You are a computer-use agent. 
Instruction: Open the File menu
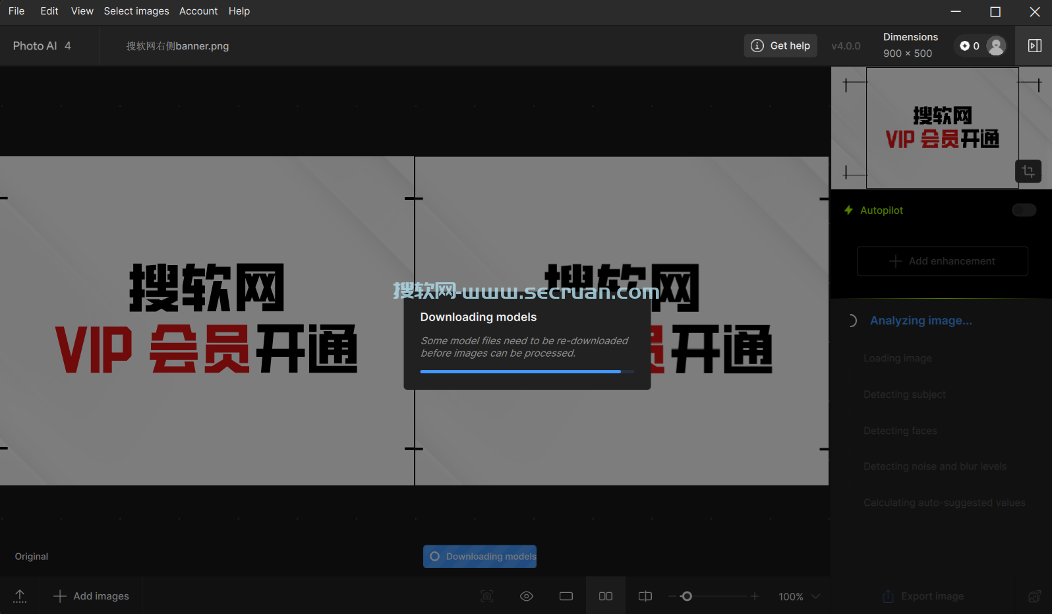[x=16, y=11]
